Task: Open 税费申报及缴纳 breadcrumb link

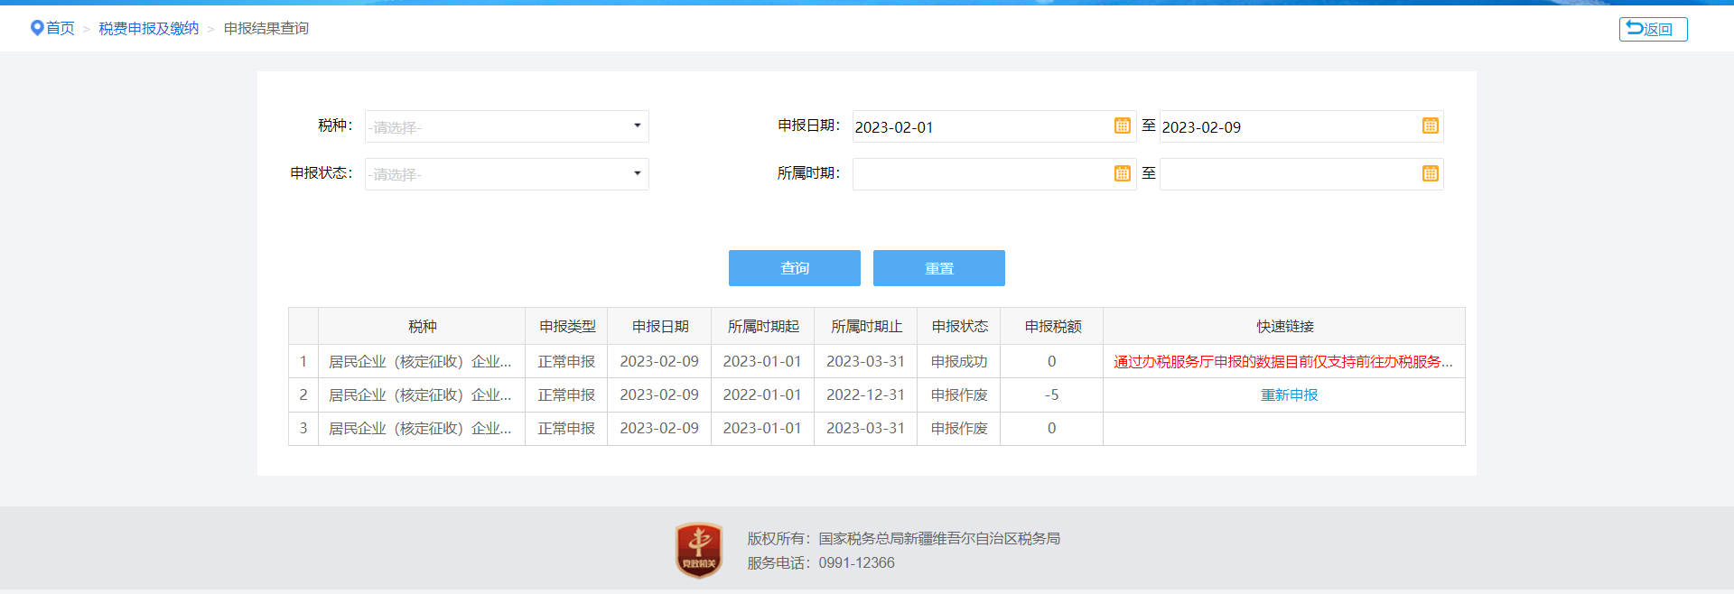Action: [149, 28]
